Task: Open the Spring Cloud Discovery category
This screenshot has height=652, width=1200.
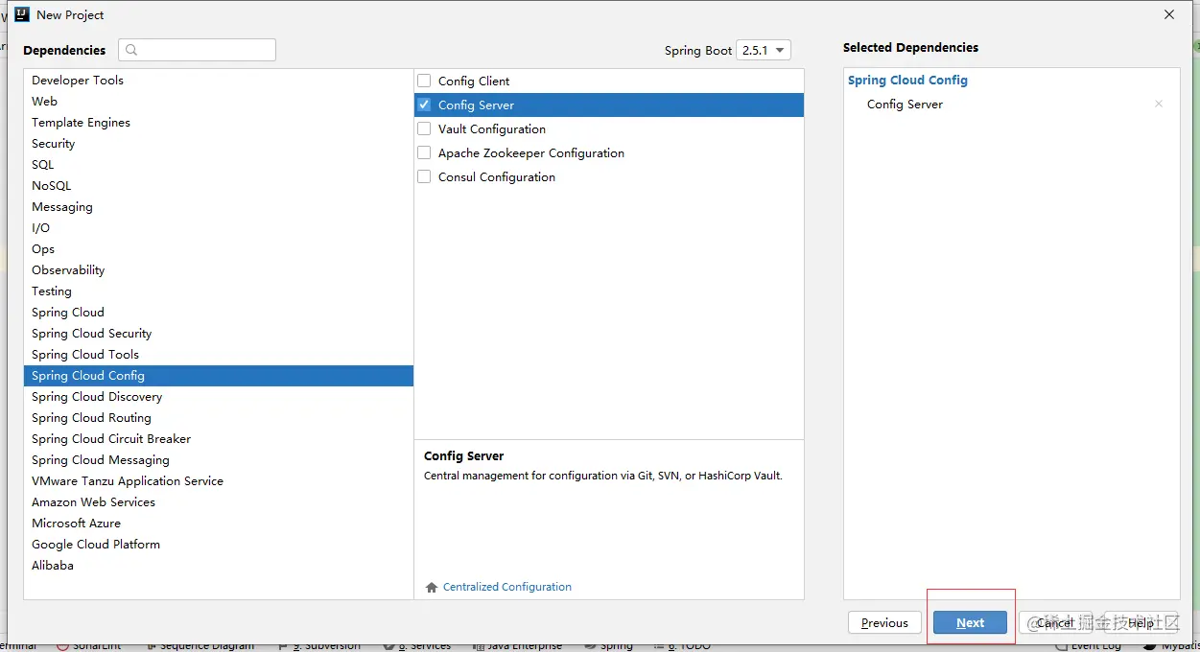Action: click(x=219, y=397)
